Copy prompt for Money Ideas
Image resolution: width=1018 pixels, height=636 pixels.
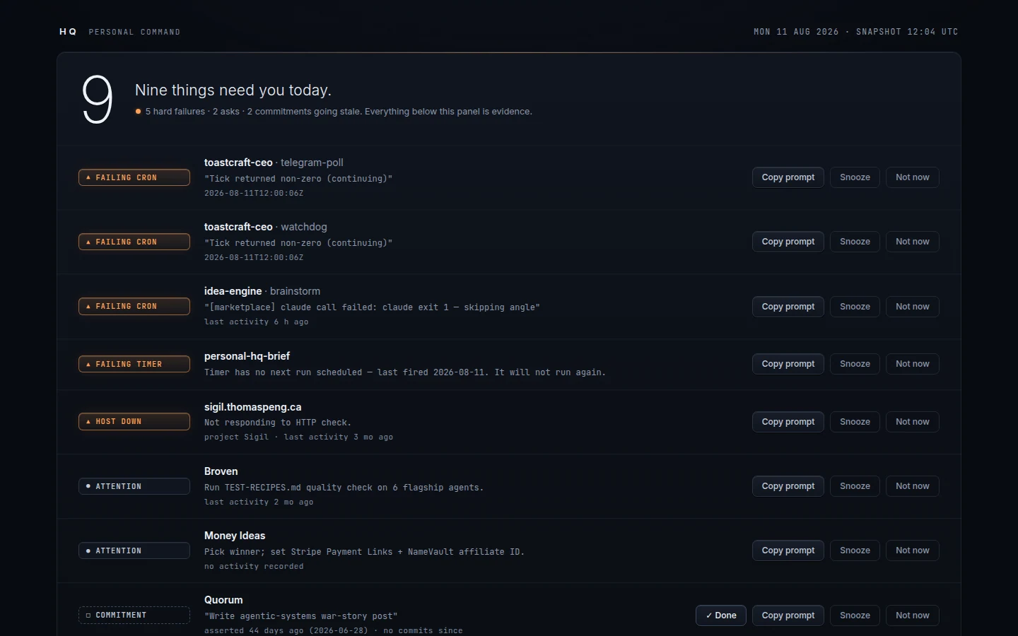coord(788,550)
